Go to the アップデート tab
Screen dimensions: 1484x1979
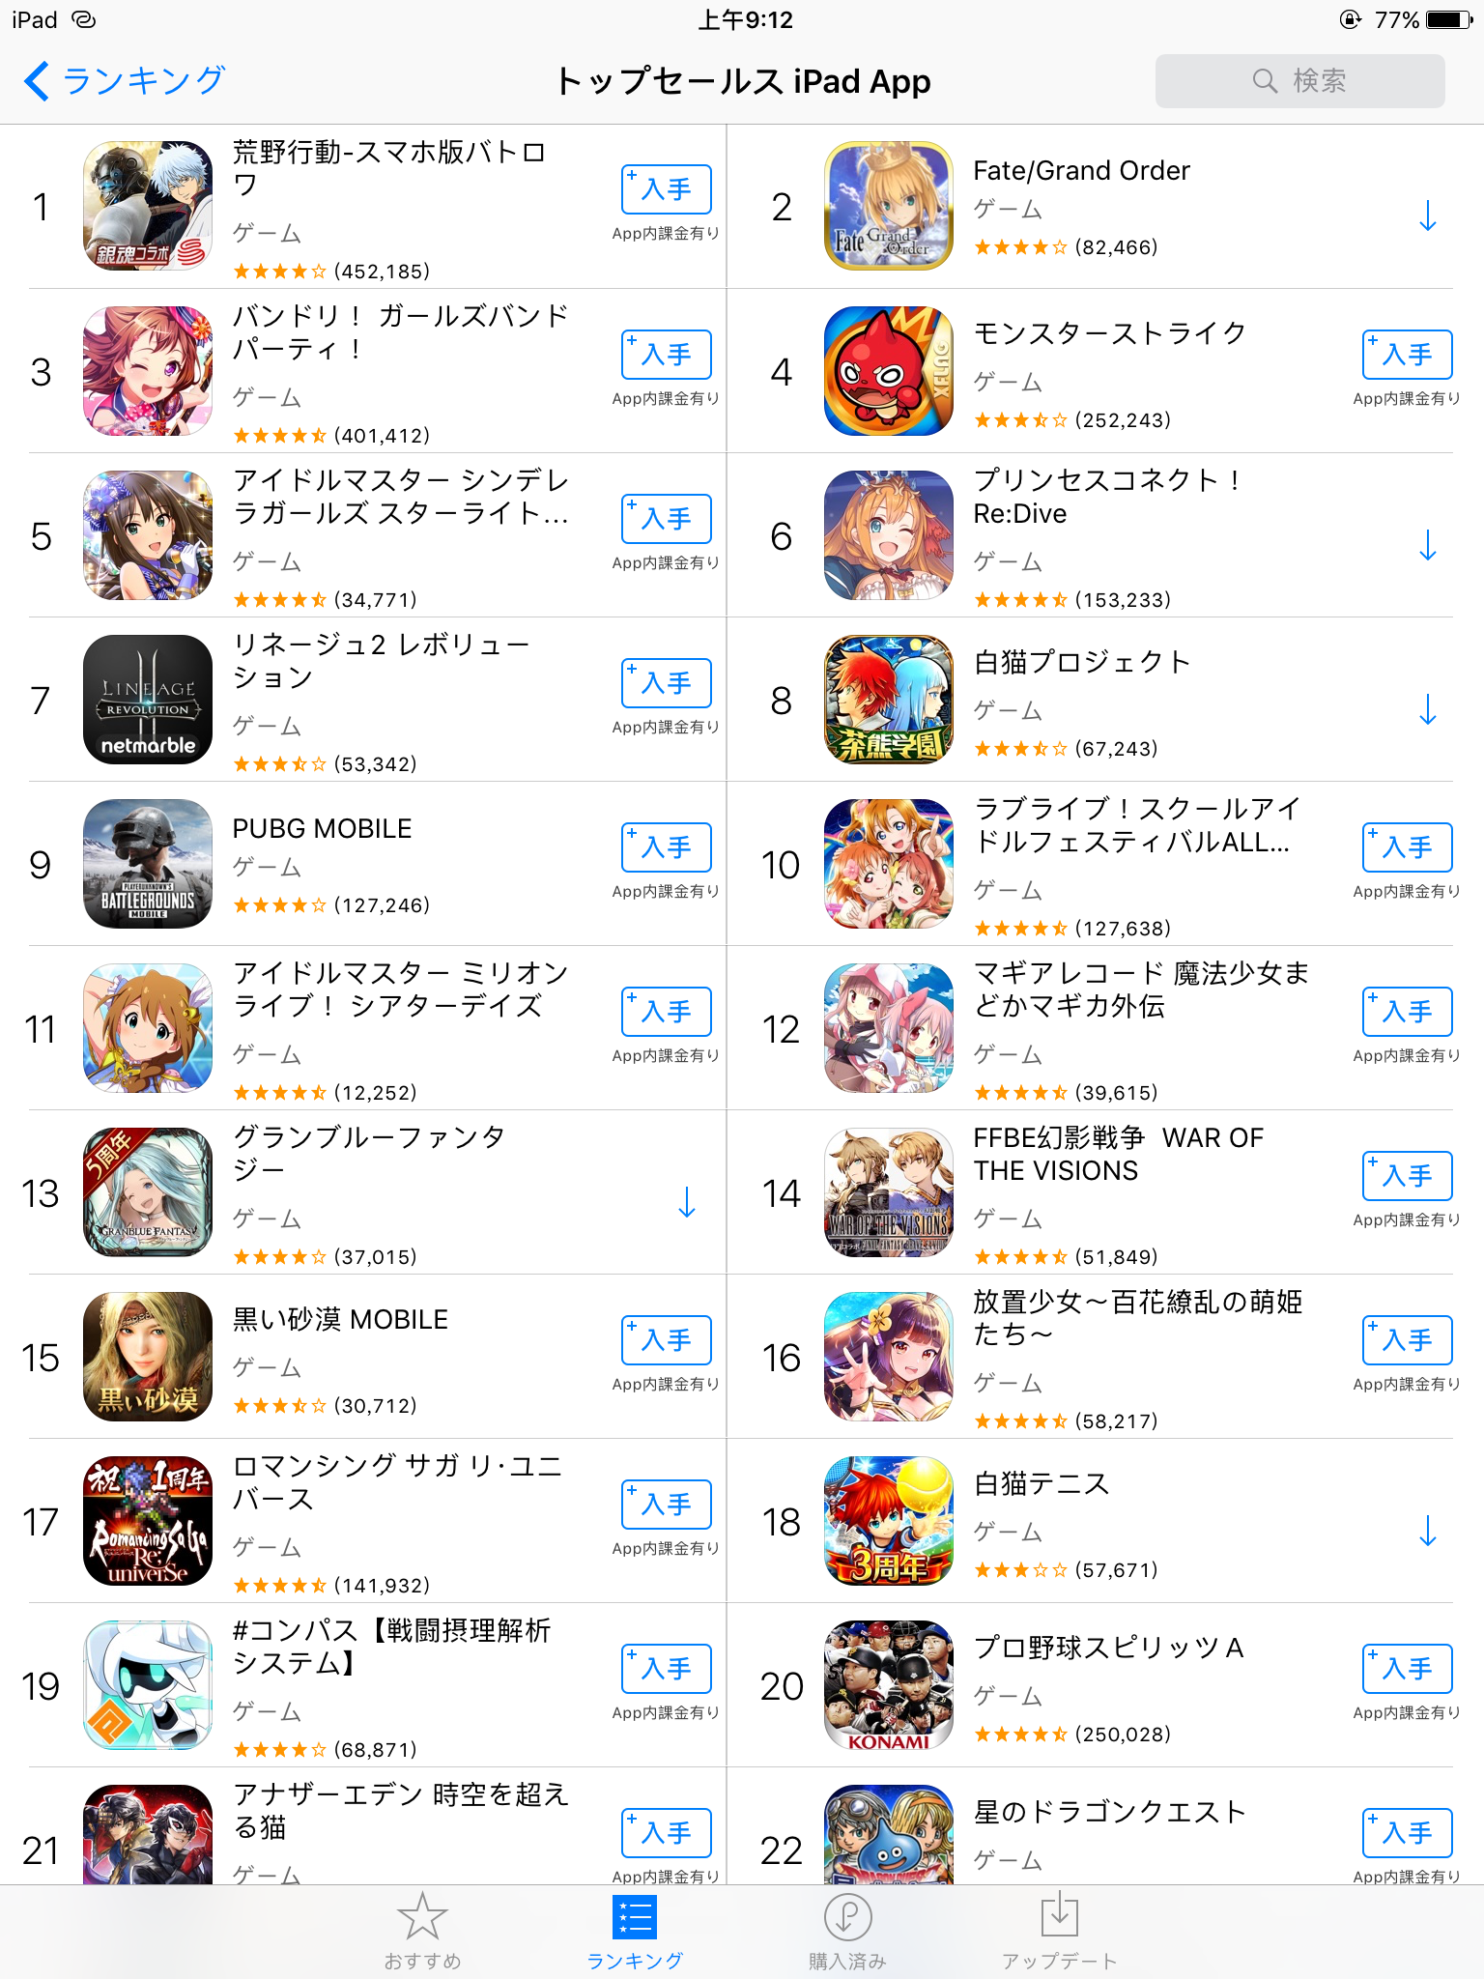click(1059, 1931)
